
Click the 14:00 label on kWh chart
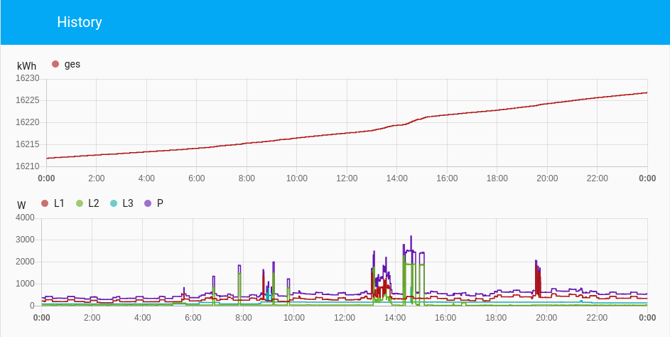(x=397, y=178)
